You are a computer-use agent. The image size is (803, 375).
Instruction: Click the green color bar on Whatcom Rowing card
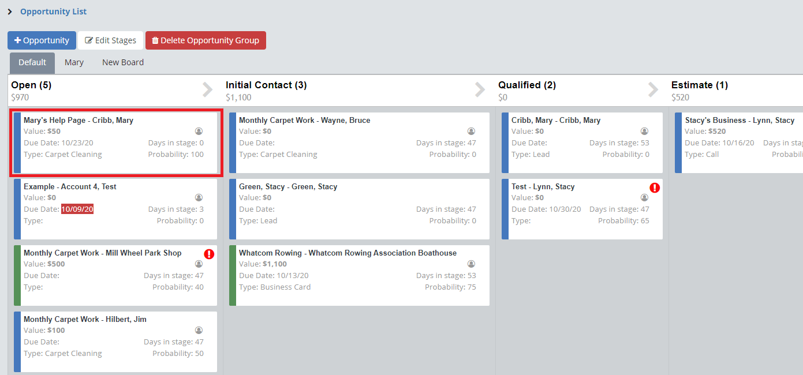point(233,276)
